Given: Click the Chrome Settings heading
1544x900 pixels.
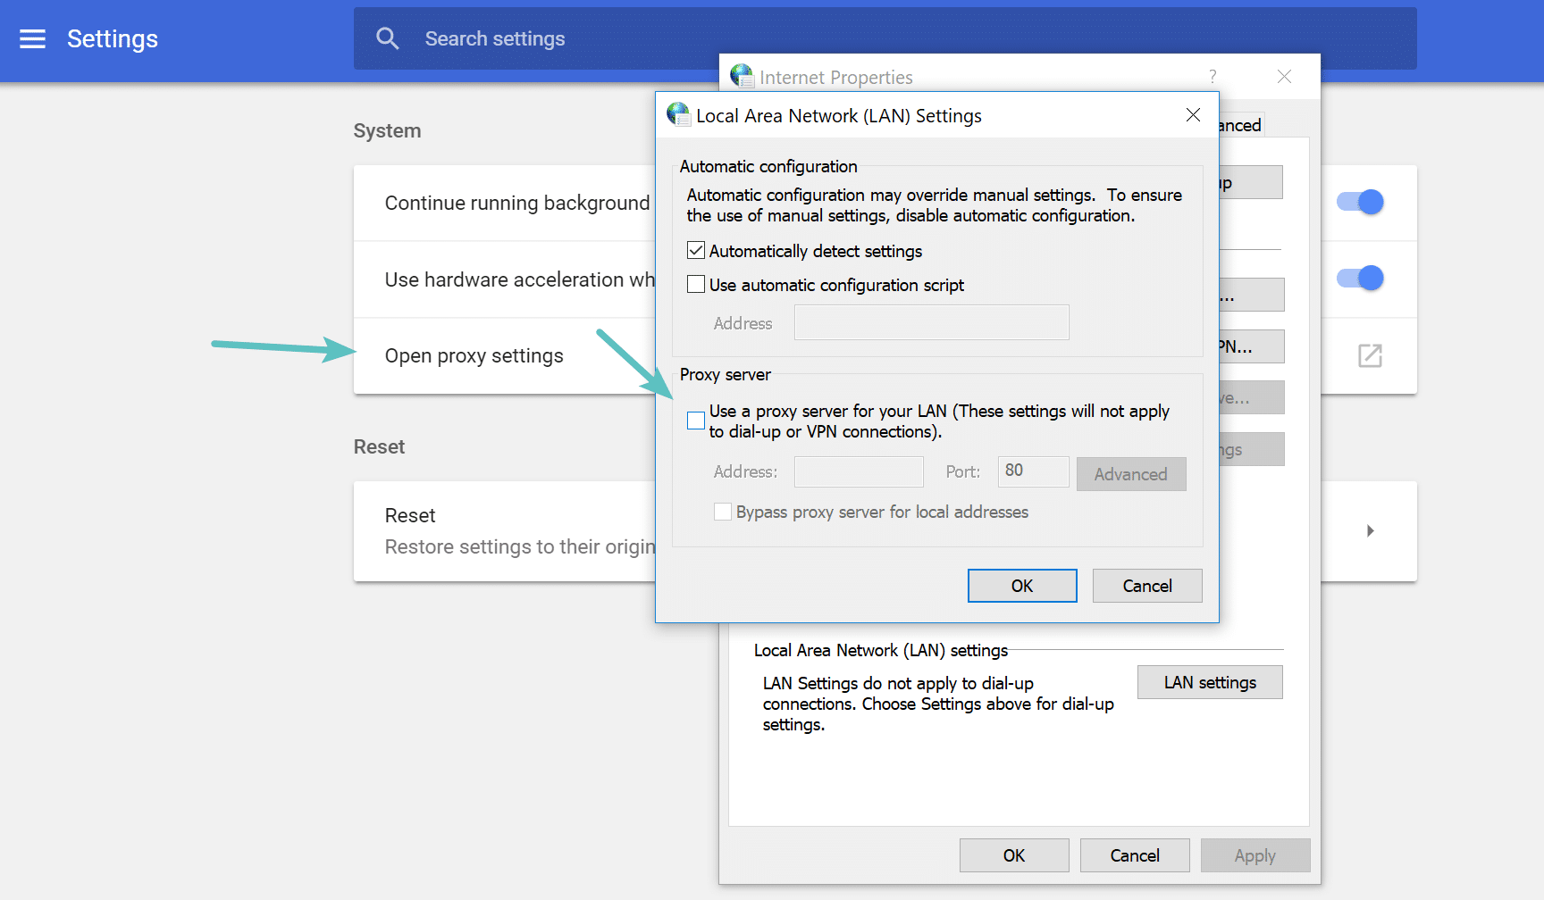Looking at the screenshot, I should click(113, 38).
